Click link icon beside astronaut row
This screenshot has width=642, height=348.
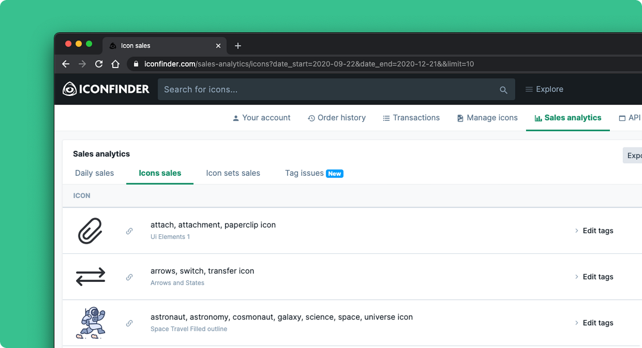pos(129,323)
